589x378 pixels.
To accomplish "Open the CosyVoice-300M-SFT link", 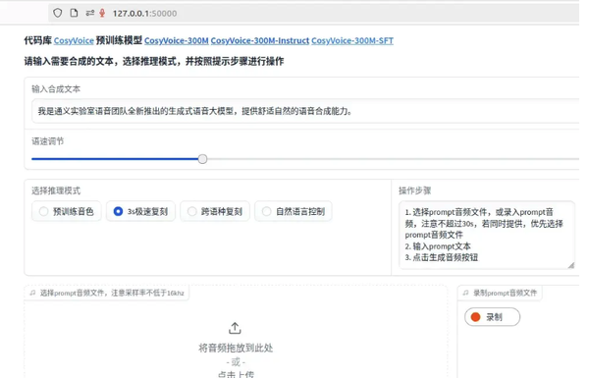I will click(x=352, y=40).
